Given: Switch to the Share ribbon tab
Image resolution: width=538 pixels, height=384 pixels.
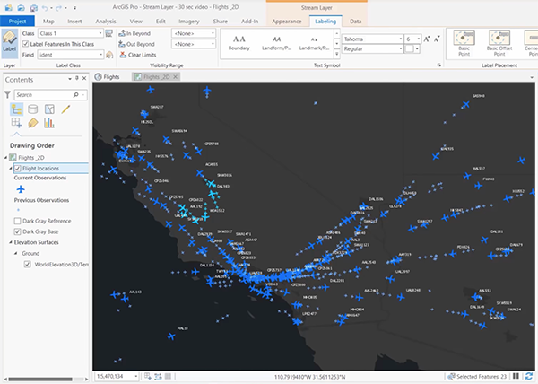Looking at the screenshot, I should coord(221,21).
